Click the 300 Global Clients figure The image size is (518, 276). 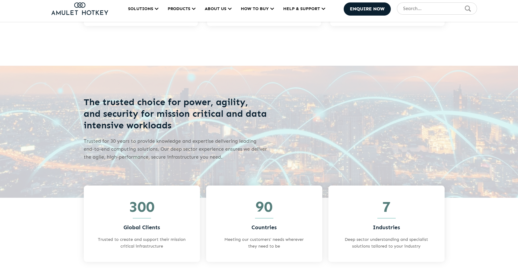click(x=142, y=207)
